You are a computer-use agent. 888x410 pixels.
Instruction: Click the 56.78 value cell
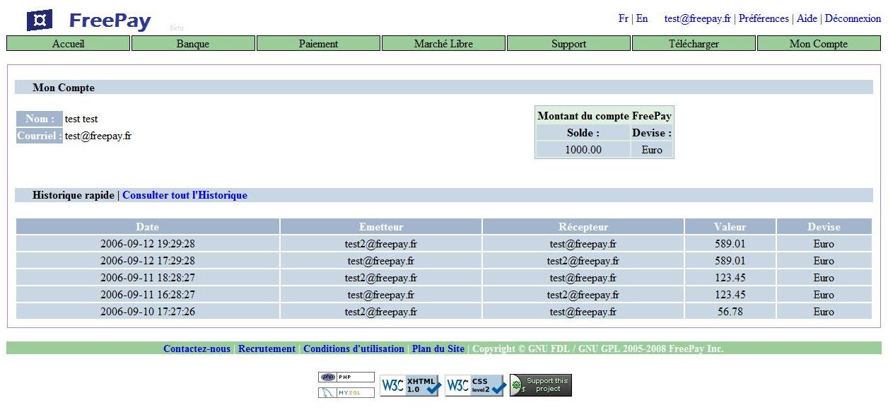(730, 312)
